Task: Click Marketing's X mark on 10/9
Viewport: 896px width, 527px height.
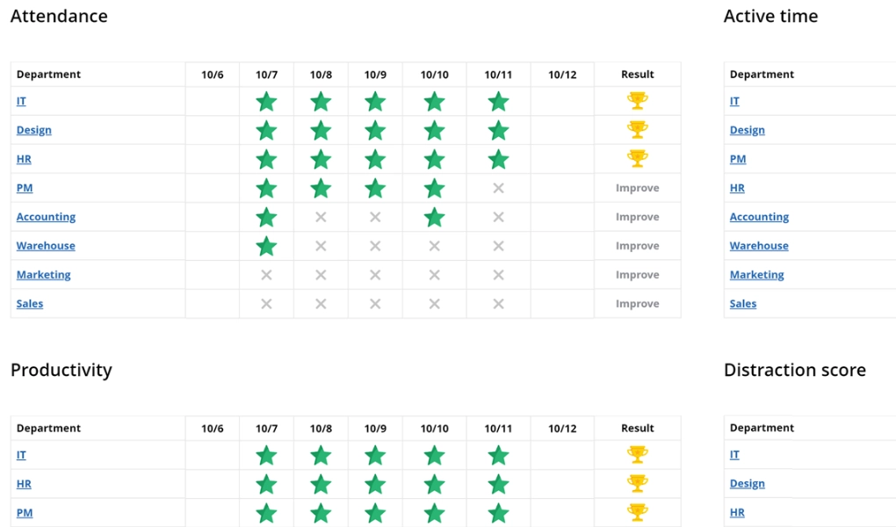Action: click(x=375, y=275)
